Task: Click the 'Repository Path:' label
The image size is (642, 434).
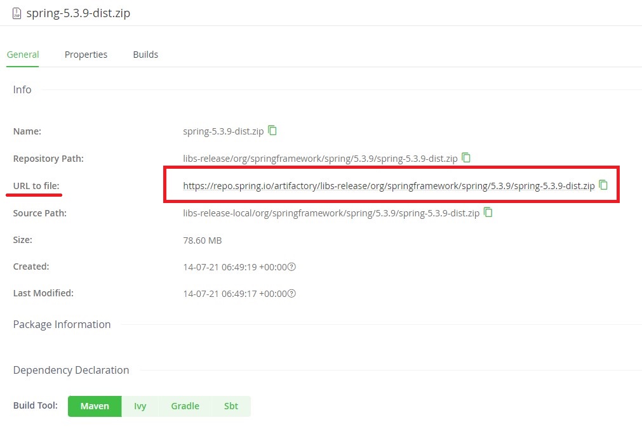Action: pos(48,159)
